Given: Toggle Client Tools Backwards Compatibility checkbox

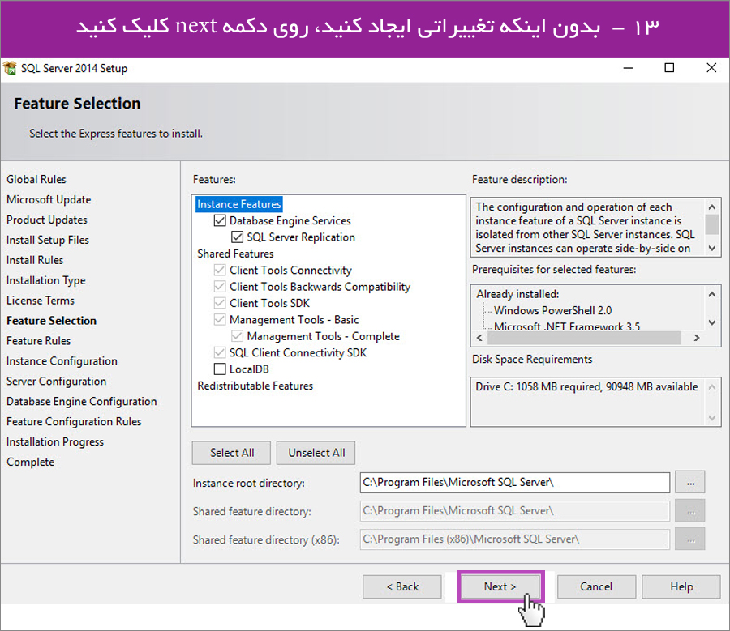Looking at the screenshot, I should (x=220, y=287).
